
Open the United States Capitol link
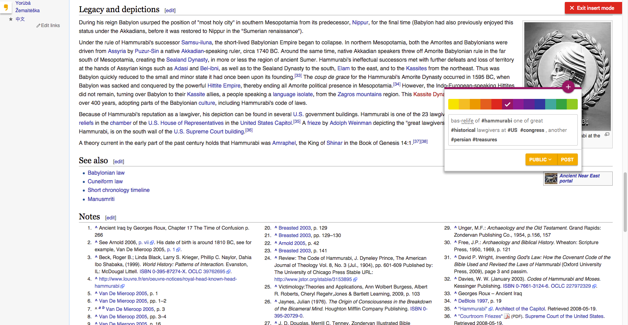(x=266, y=123)
